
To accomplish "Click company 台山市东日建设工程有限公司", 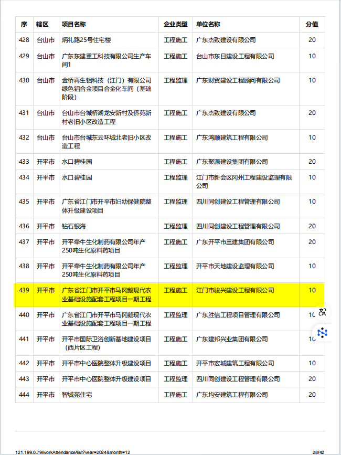I will coord(235,56).
